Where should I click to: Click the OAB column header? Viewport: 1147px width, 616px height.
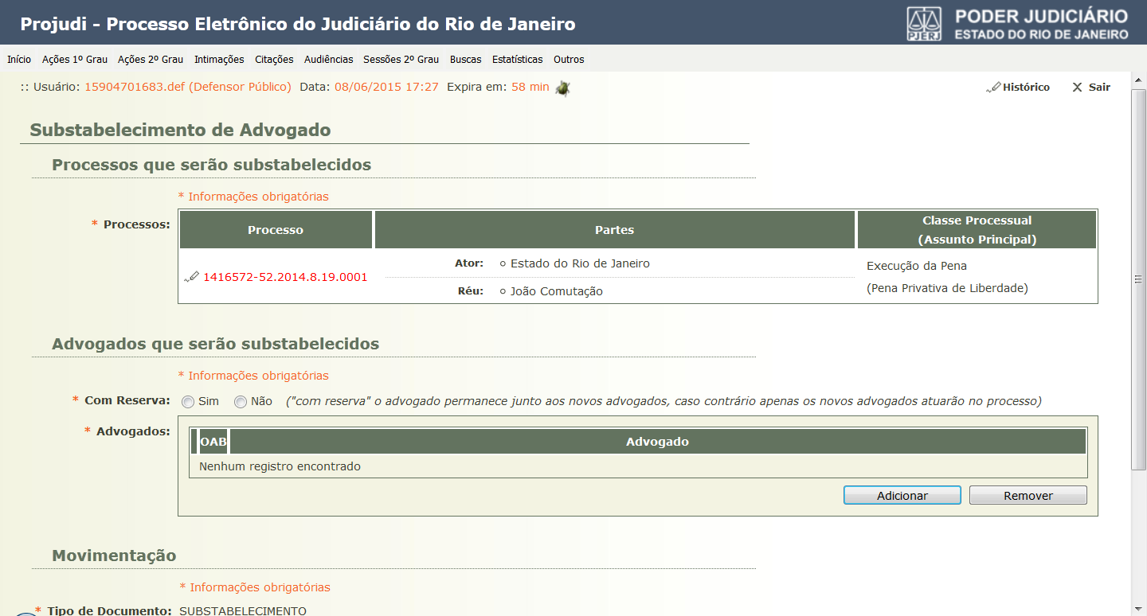(x=213, y=442)
